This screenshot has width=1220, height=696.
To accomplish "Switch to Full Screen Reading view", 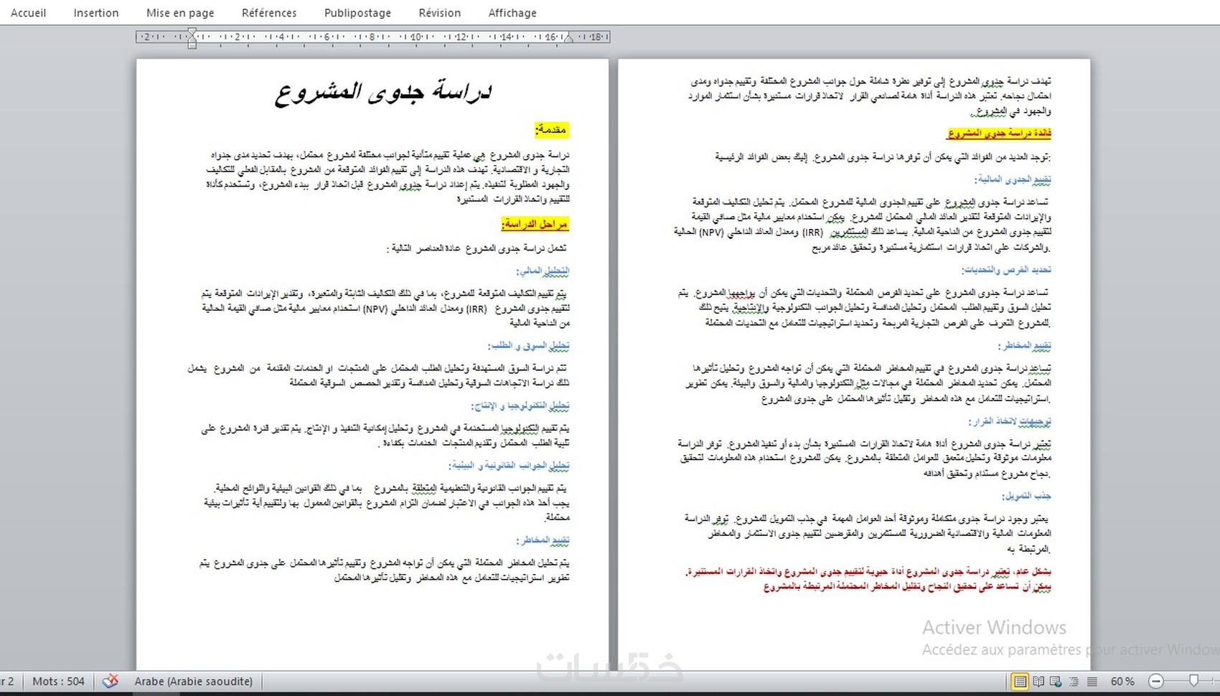I will [1038, 681].
